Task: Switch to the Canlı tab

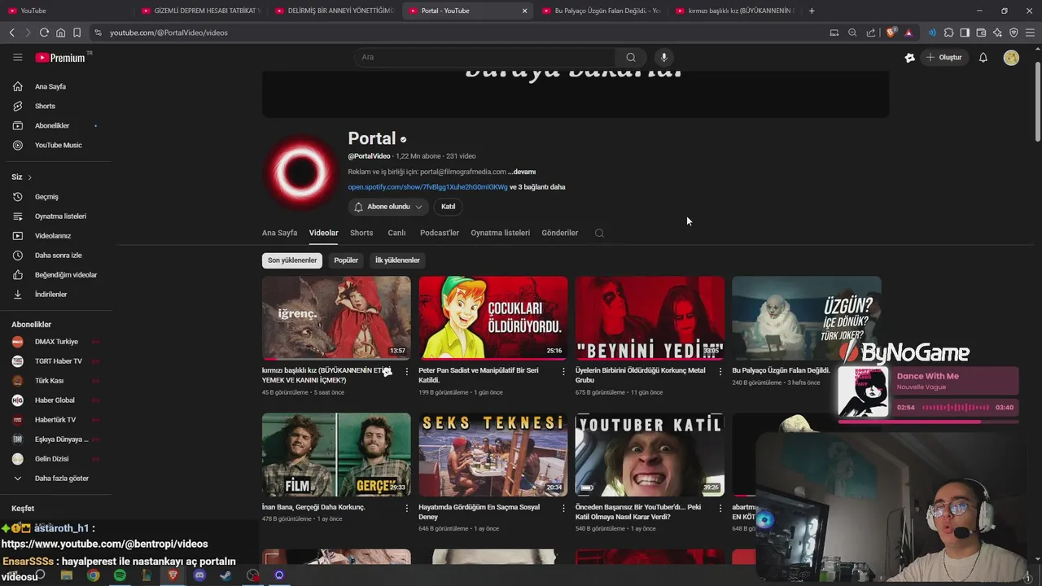Action: pyautogui.click(x=396, y=233)
